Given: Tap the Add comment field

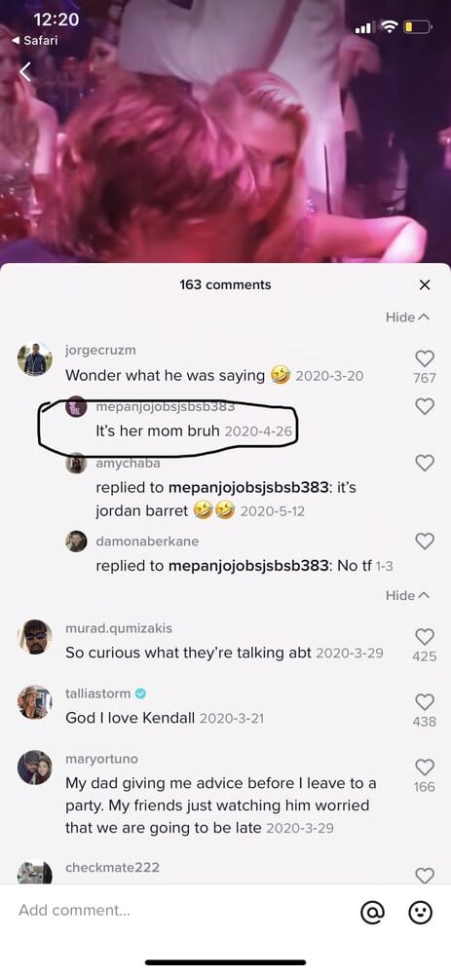Looking at the screenshot, I should coord(180,911).
